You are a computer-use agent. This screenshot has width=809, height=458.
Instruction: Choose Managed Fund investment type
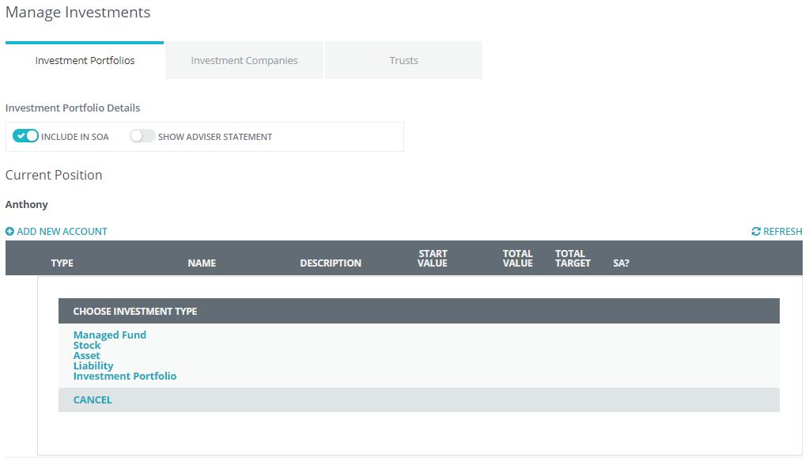coord(110,335)
